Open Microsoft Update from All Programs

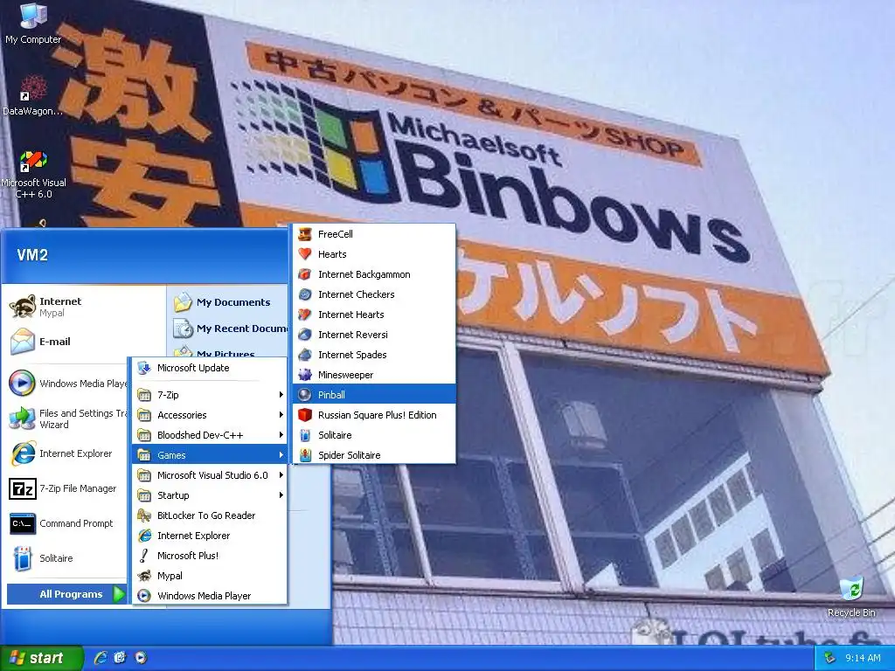click(210, 368)
